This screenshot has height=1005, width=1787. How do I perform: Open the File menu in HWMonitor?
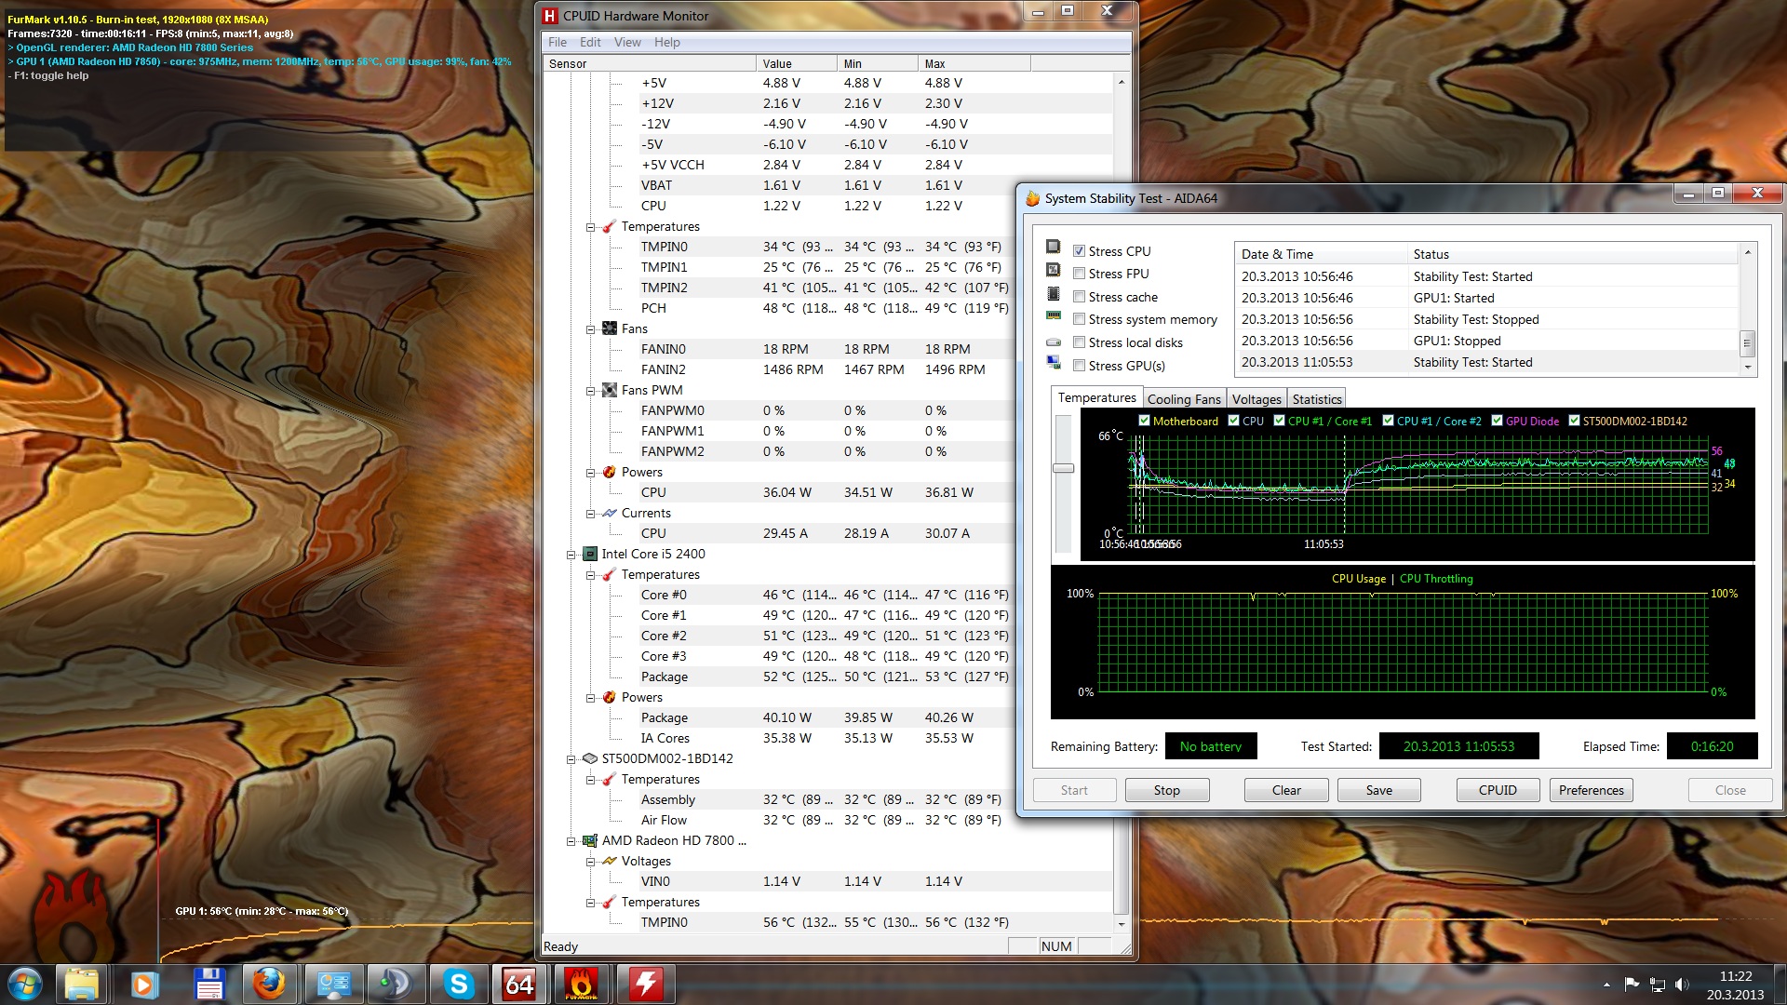coord(558,42)
